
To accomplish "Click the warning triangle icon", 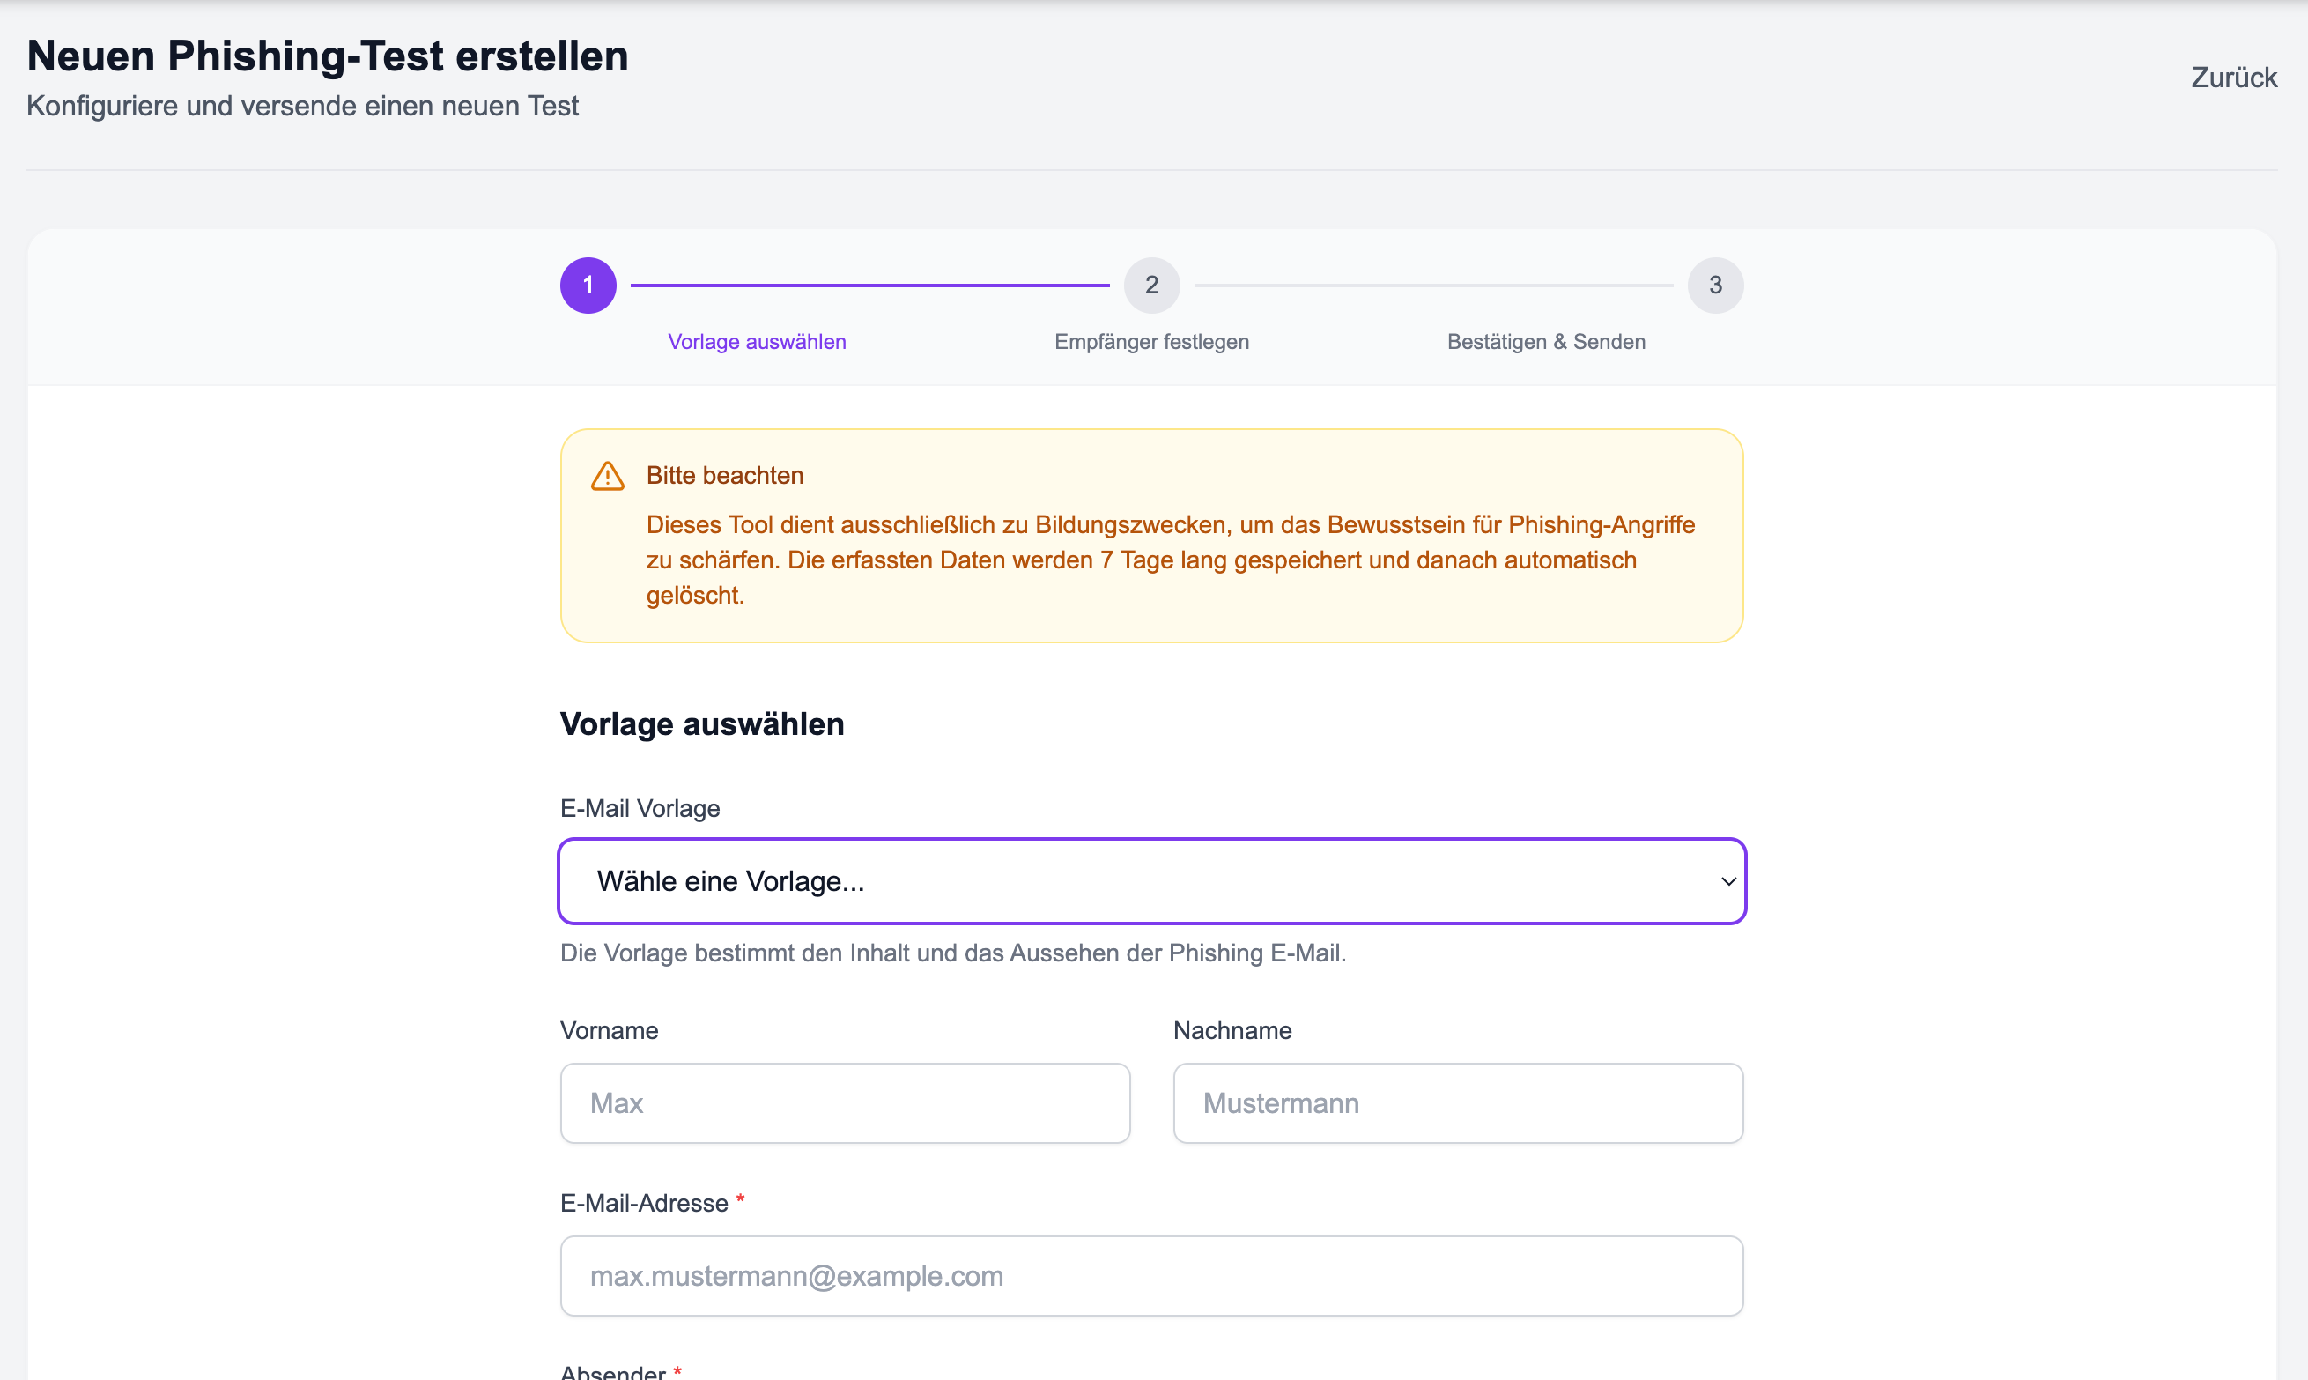I will tap(607, 476).
